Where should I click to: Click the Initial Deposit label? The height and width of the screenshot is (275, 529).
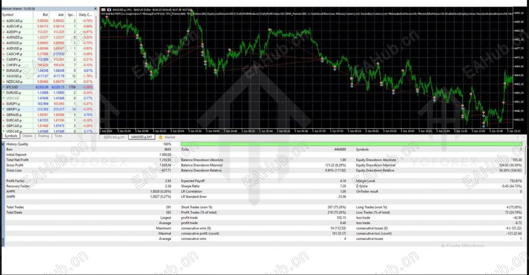tap(16, 154)
